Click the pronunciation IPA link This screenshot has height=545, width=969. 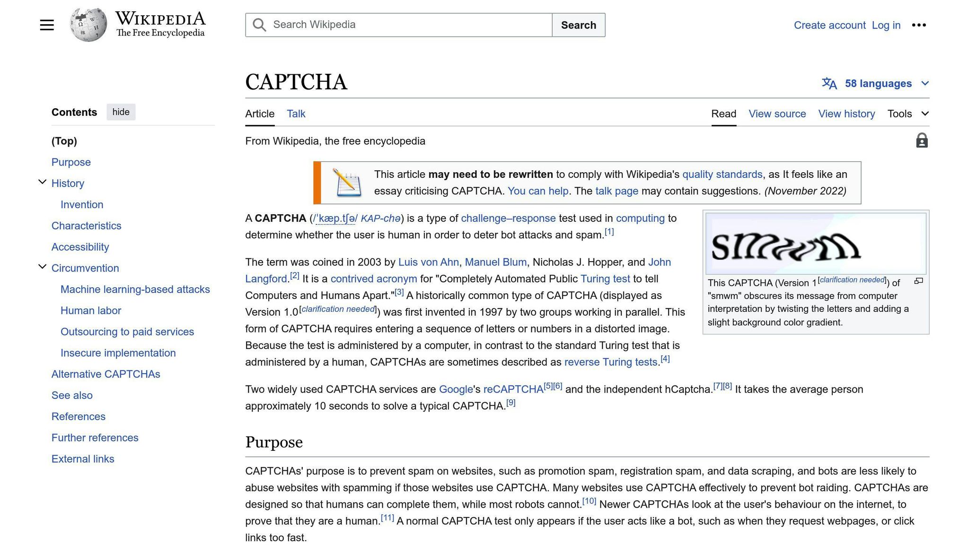(x=335, y=219)
